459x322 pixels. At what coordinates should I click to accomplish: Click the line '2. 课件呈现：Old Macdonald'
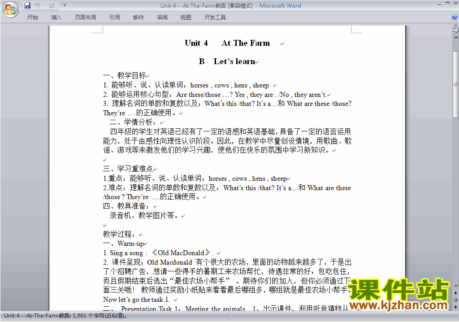point(227,262)
